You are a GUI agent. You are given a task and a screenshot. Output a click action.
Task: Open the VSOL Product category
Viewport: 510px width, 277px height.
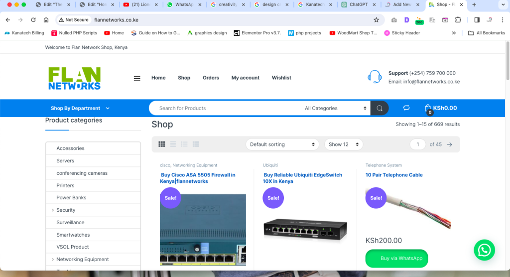(x=73, y=247)
